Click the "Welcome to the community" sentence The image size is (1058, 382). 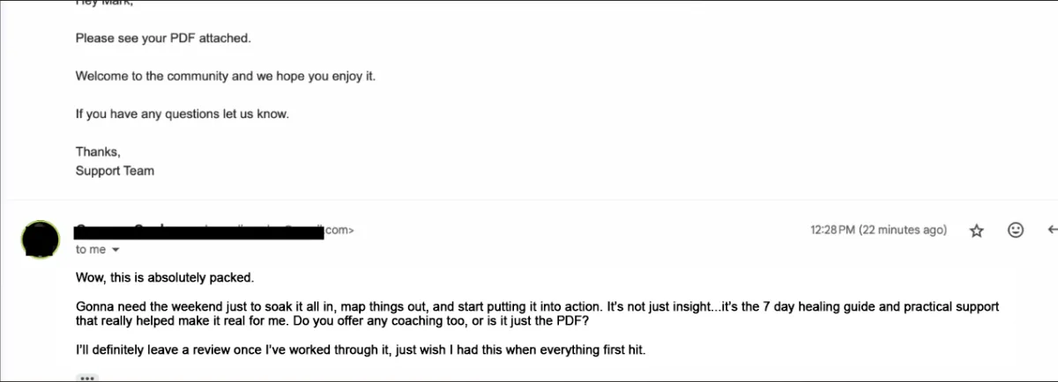pyautogui.click(x=226, y=77)
